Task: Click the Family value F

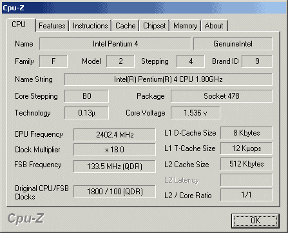Action: [x=53, y=61]
